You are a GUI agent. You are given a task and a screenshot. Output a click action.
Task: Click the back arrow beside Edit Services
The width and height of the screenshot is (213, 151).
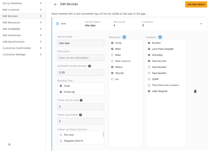click(55, 4)
